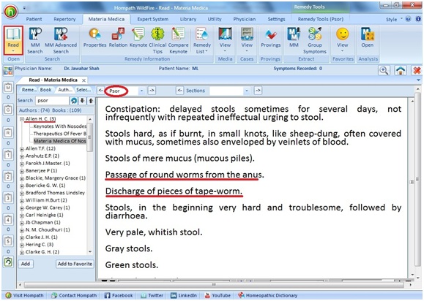Open Favorites View smiley
Screen dimensions: 424x301
tap(342, 40)
